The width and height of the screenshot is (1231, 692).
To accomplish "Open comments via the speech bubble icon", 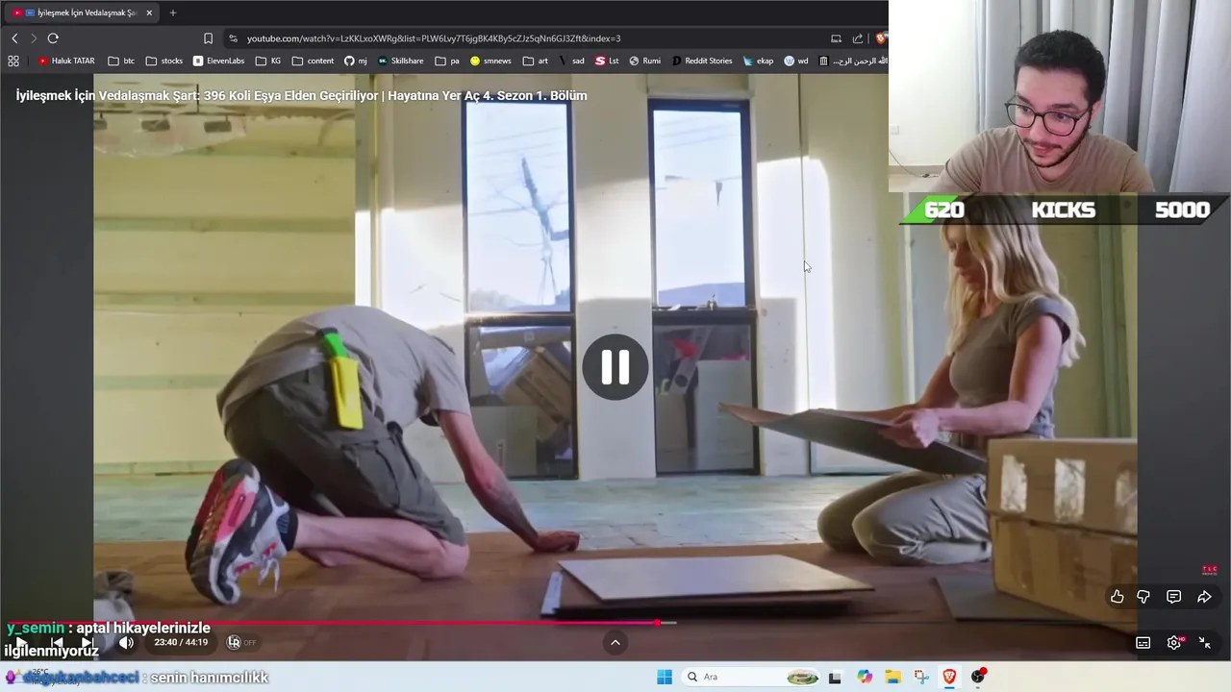I will tap(1173, 597).
